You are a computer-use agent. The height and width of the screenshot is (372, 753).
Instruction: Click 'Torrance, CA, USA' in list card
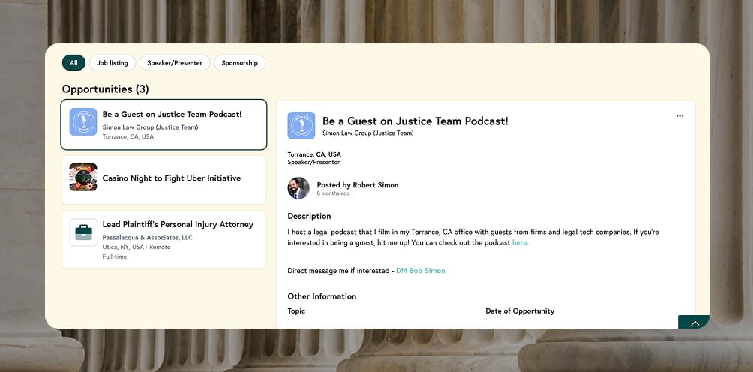(128, 136)
